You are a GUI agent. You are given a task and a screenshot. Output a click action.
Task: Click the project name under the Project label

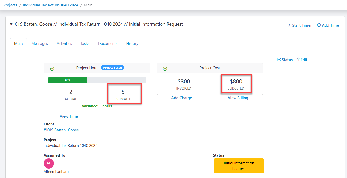(x=71, y=146)
